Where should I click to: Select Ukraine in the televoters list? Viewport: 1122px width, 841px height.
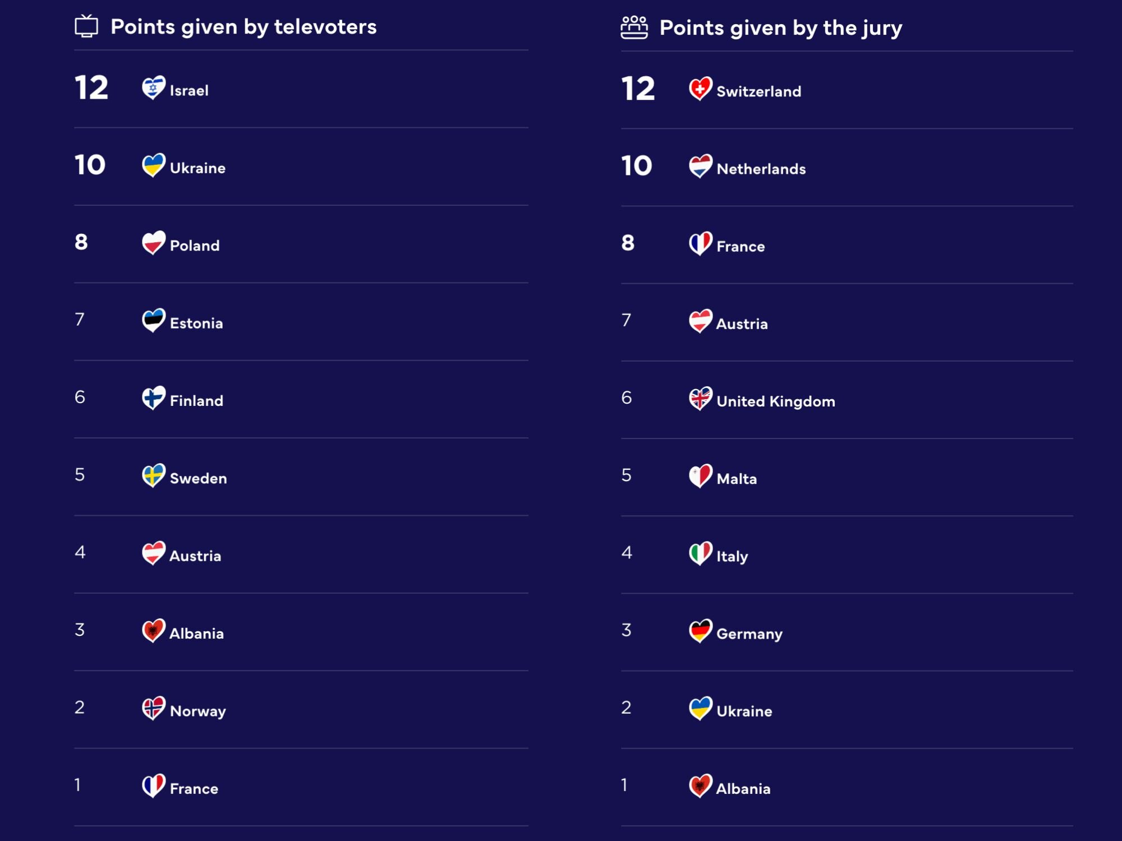pyautogui.click(x=197, y=168)
